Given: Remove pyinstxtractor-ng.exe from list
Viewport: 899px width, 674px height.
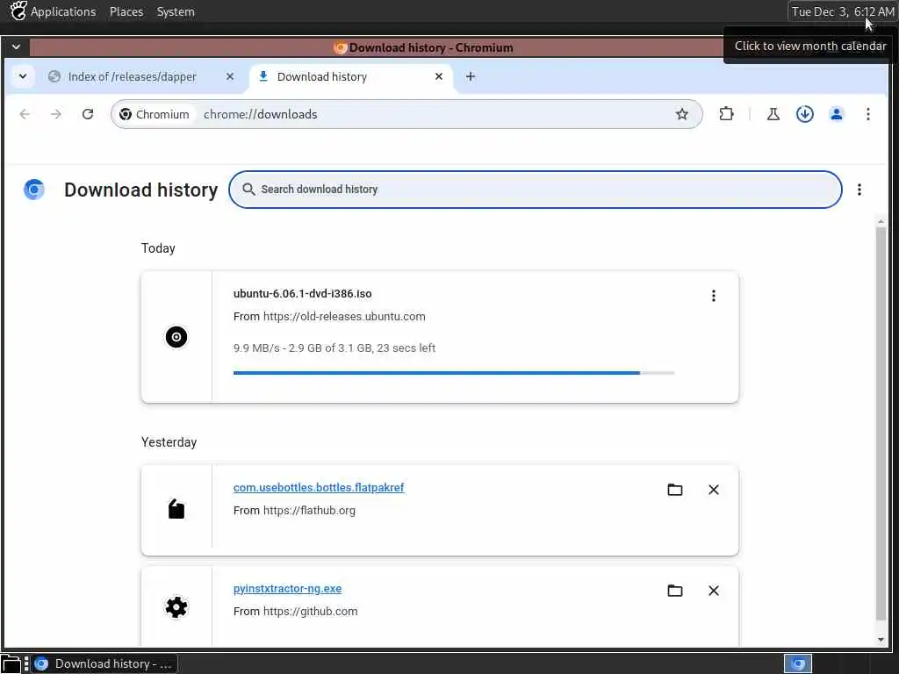Looking at the screenshot, I should 713,591.
